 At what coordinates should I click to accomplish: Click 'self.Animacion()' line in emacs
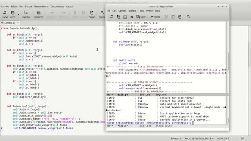click(x=131, y=45)
